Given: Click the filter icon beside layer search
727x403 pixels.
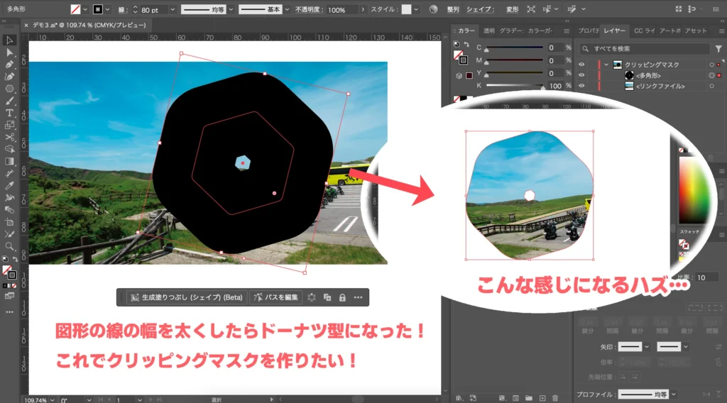Looking at the screenshot, I should click(x=718, y=49).
